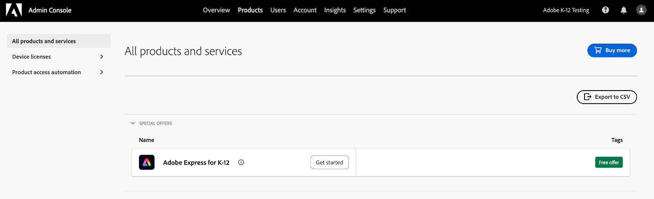Screen dimensions: 654x199
Task: Go to the Support tab
Action: point(394,10)
